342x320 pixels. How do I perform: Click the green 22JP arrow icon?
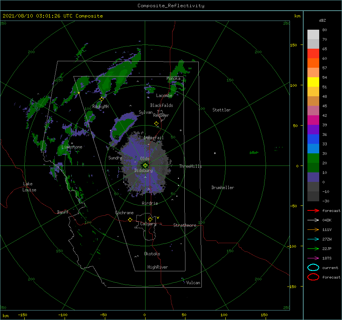tap(313, 248)
